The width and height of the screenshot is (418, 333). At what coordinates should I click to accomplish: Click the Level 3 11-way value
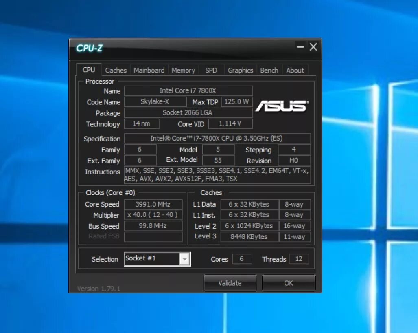(295, 237)
